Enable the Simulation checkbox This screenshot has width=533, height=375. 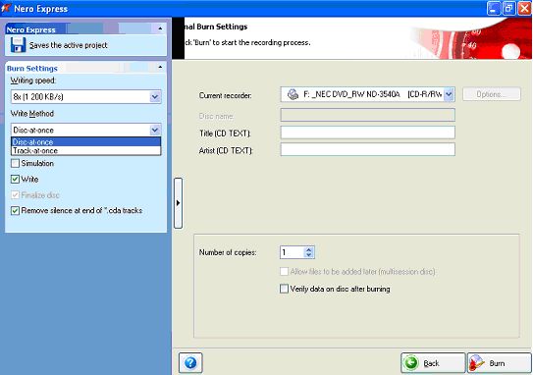coord(15,164)
